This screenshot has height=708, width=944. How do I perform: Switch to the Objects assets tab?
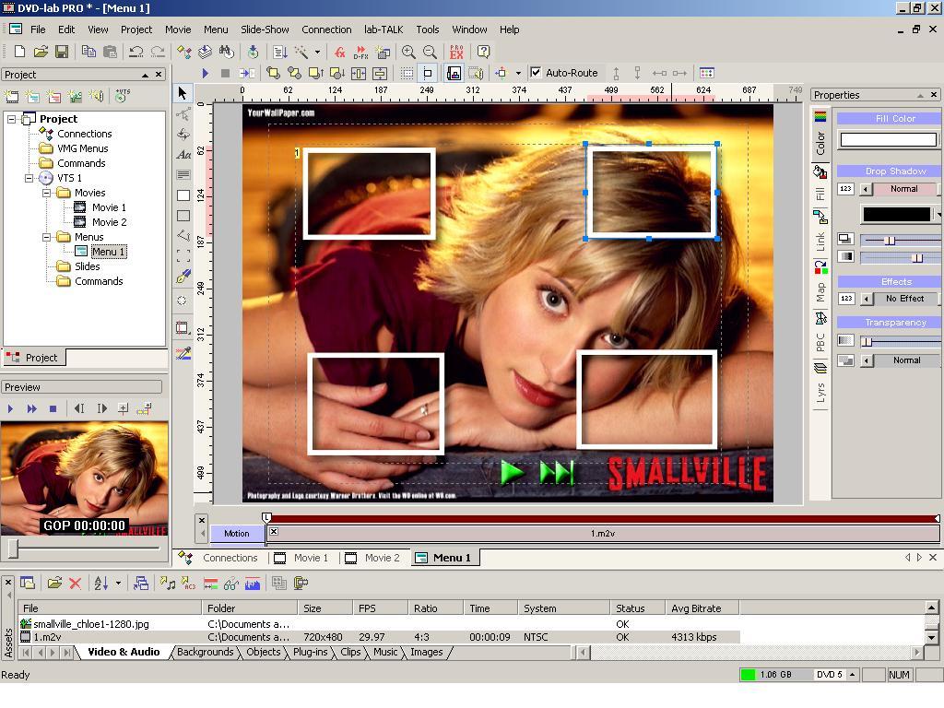coord(263,652)
